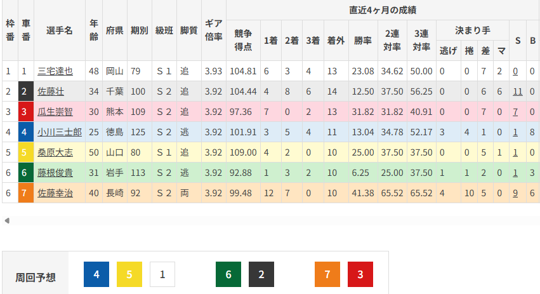Click the green number 6 prediction box
Viewport: 540px width, 294px height.
[228, 274]
